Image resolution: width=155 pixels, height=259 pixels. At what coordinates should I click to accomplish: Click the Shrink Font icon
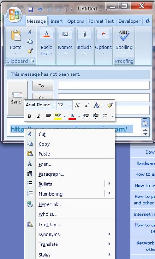[x=87, y=105]
